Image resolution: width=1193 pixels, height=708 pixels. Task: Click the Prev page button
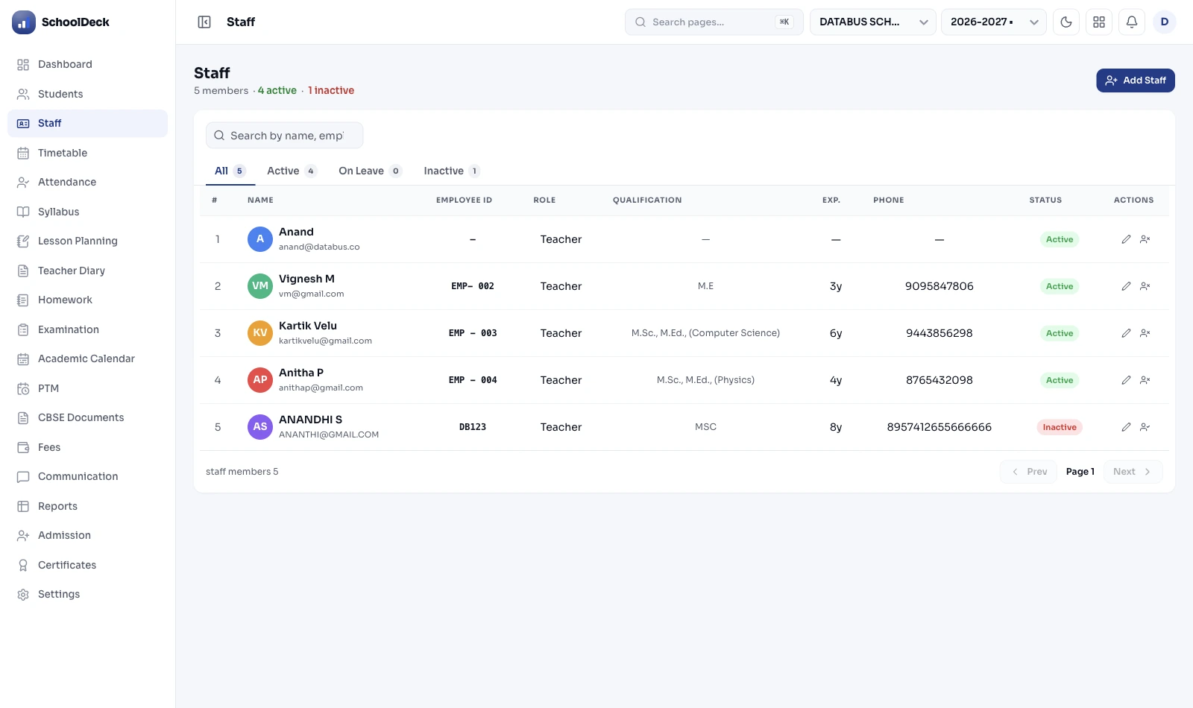point(1029,472)
